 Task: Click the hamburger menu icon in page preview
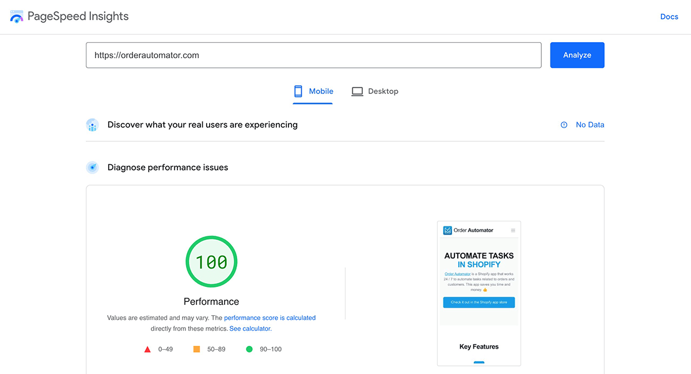(513, 231)
